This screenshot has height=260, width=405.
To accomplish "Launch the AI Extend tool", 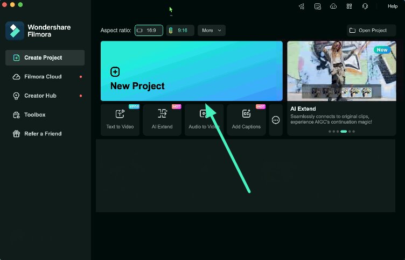I will (x=162, y=120).
